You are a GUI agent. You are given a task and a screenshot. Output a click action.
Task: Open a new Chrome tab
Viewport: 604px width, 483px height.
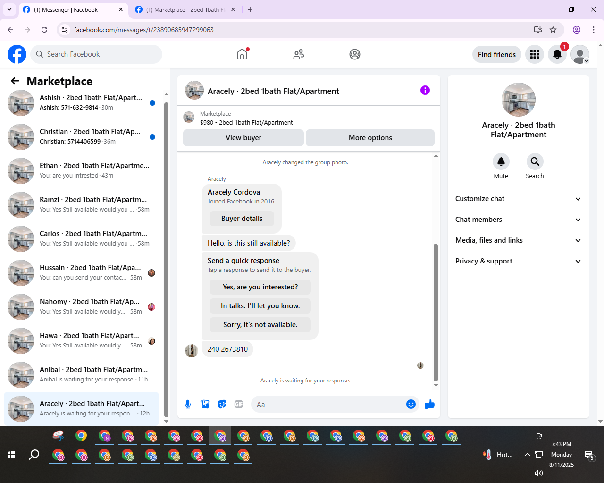[x=250, y=9]
